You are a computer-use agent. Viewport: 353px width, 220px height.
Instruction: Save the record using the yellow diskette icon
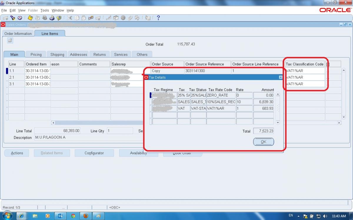point(30,18)
